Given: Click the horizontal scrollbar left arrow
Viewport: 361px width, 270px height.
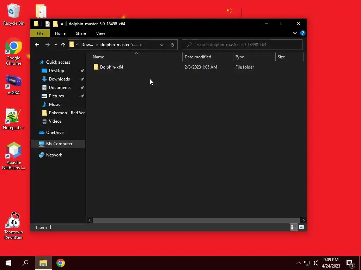Looking at the screenshot, I should [x=90, y=220].
